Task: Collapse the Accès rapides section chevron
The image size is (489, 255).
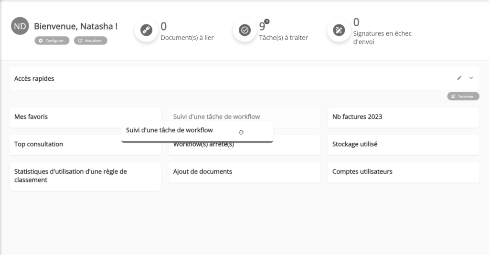Action: coord(471,78)
